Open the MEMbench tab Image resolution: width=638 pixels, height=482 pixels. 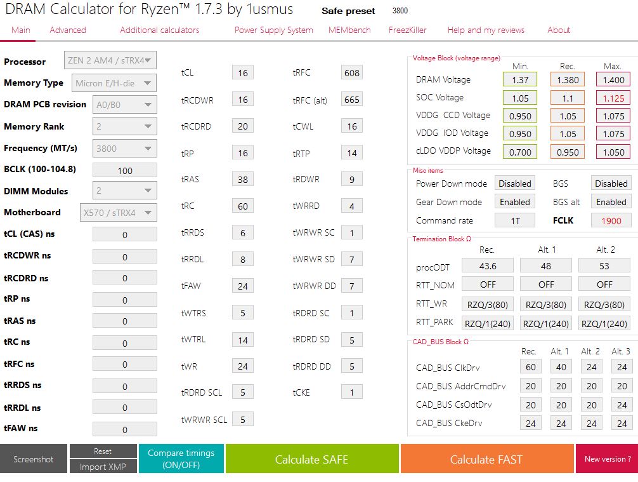(x=349, y=30)
